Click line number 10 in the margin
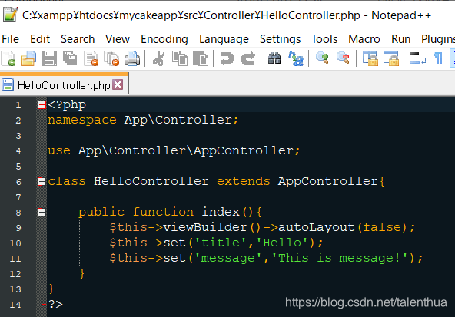 coord(15,243)
